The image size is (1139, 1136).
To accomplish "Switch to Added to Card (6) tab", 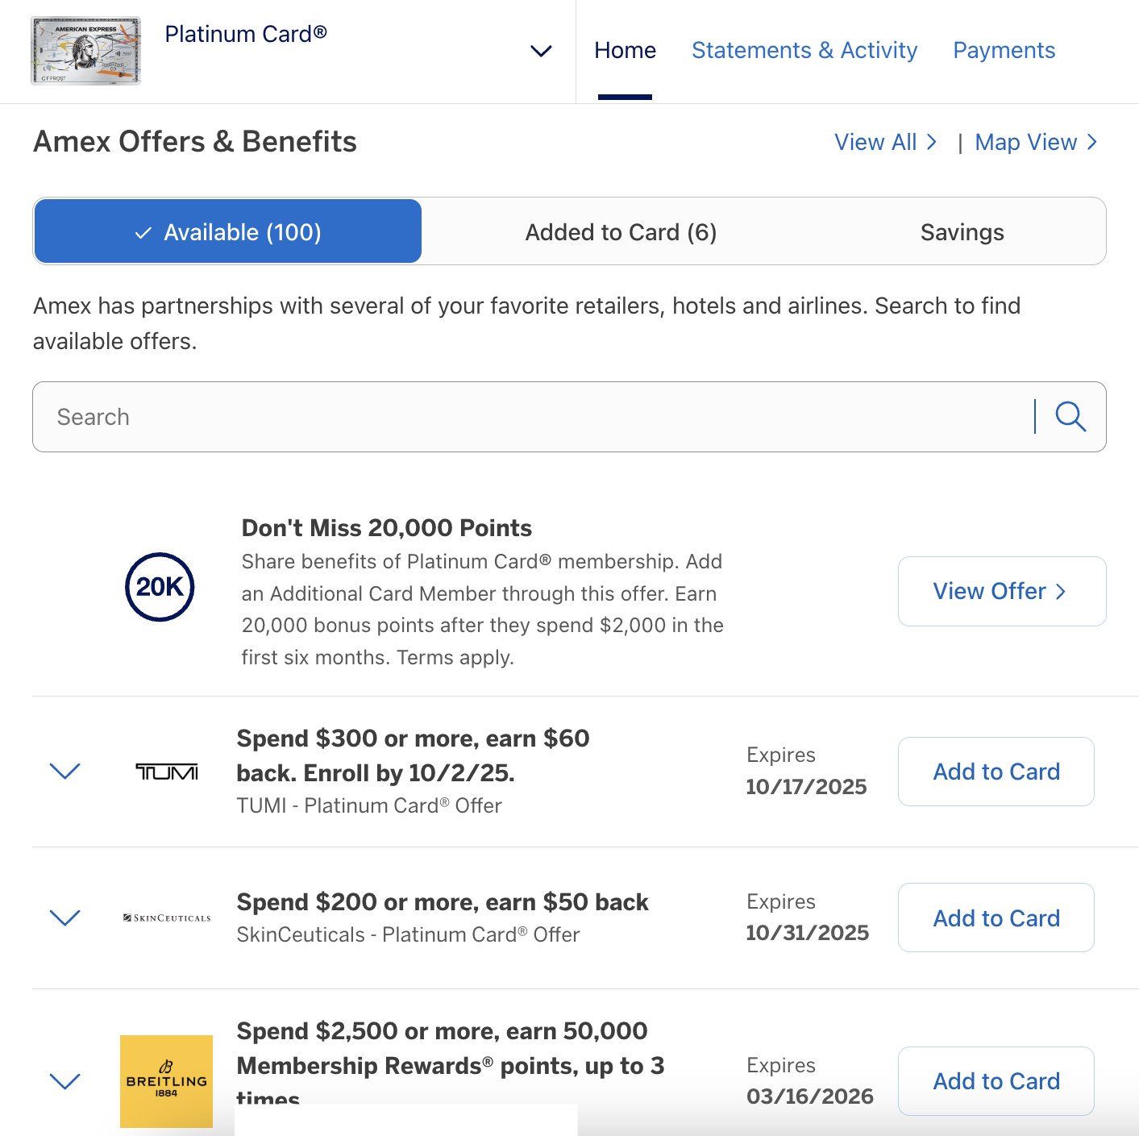I will [621, 232].
